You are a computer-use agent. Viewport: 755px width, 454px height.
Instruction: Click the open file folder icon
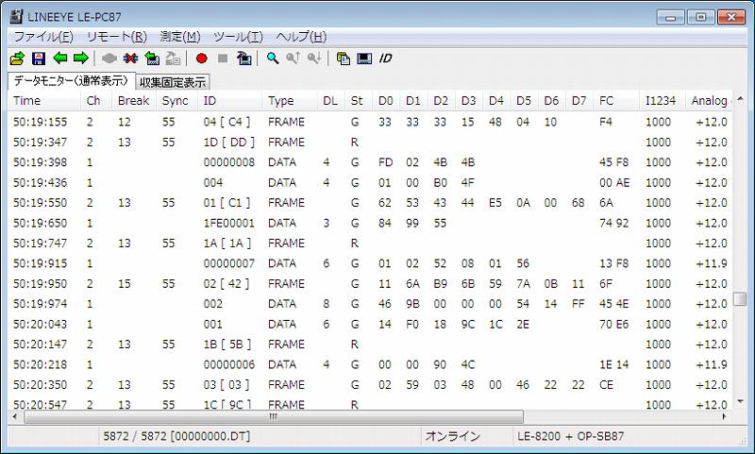[18, 59]
